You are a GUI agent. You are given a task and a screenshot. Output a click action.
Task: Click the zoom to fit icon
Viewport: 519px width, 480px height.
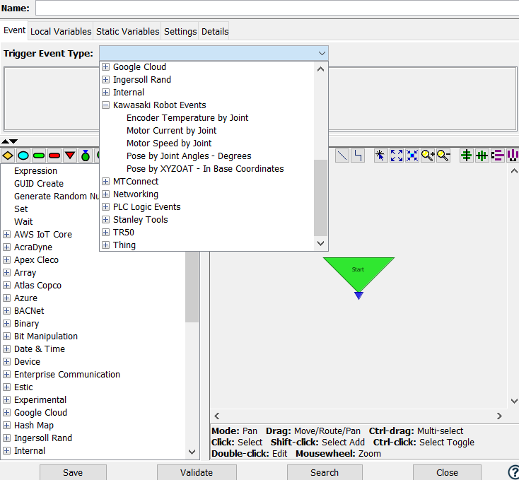pos(396,156)
